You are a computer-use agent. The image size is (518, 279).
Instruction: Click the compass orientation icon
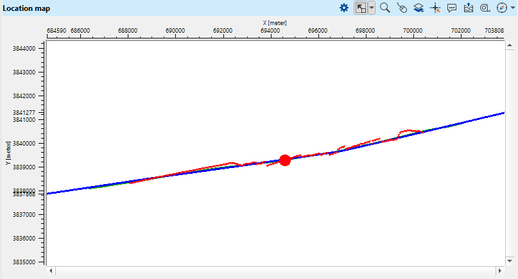pos(502,8)
